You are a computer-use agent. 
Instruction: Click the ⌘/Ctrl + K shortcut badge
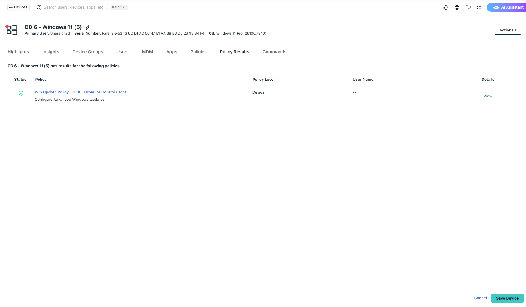point(120,7)
